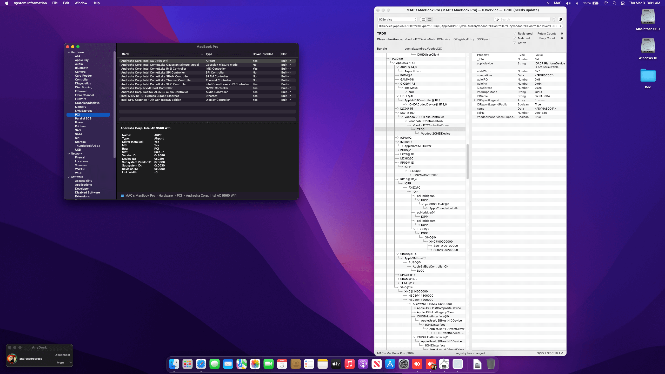This screenshot has height=374, width=665.
Task: Select the VoodooI2CHIDDevice tree entry
Action: point(435,133)
